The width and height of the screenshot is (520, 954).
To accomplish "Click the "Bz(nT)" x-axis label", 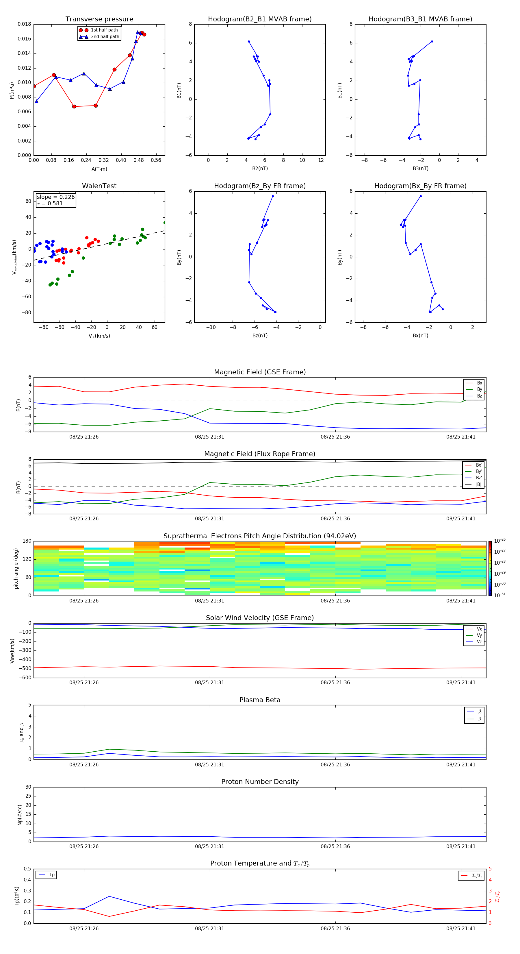I will 260,336.
